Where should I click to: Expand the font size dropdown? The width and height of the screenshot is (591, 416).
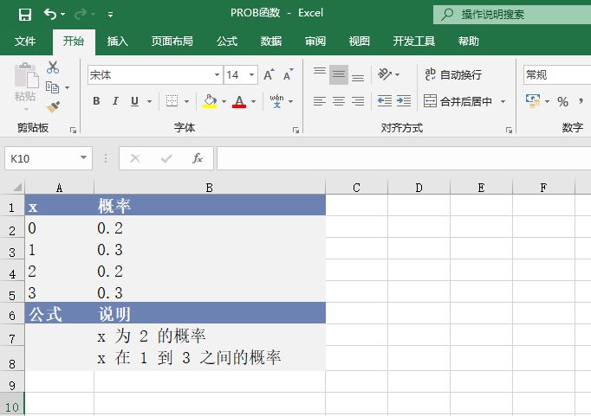pos(252,75)
